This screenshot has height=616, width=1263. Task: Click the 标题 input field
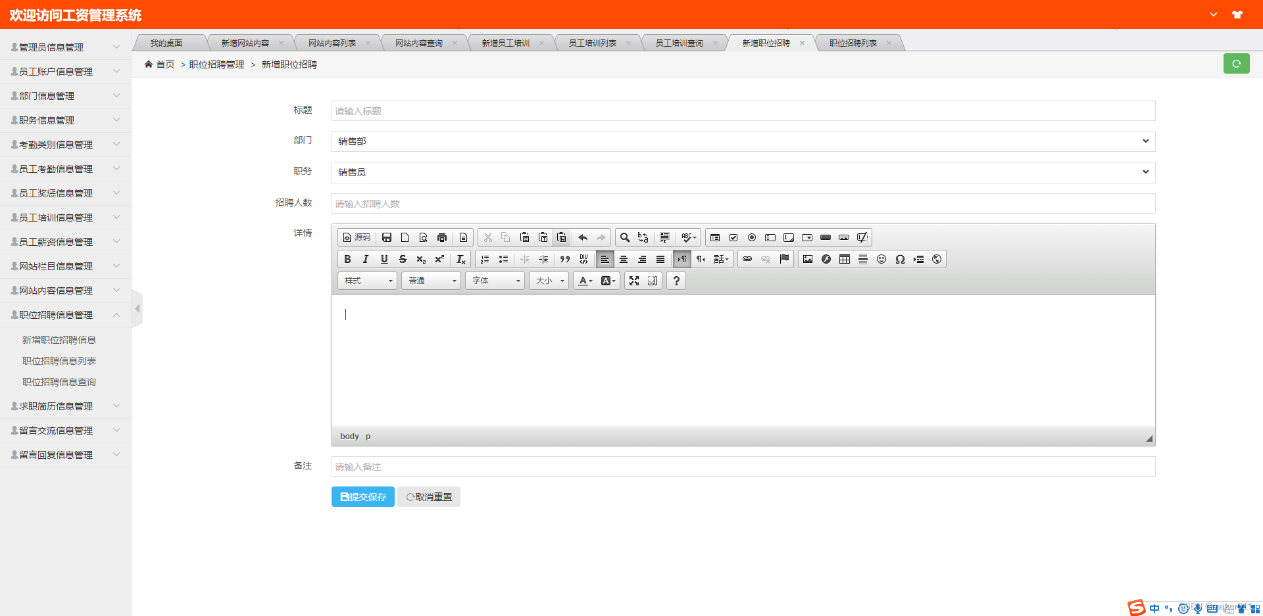pyautogui.click(x=743, y=111)
